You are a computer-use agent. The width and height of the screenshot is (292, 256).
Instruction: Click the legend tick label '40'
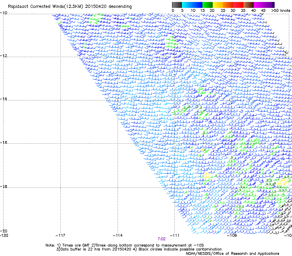point(253,11)
